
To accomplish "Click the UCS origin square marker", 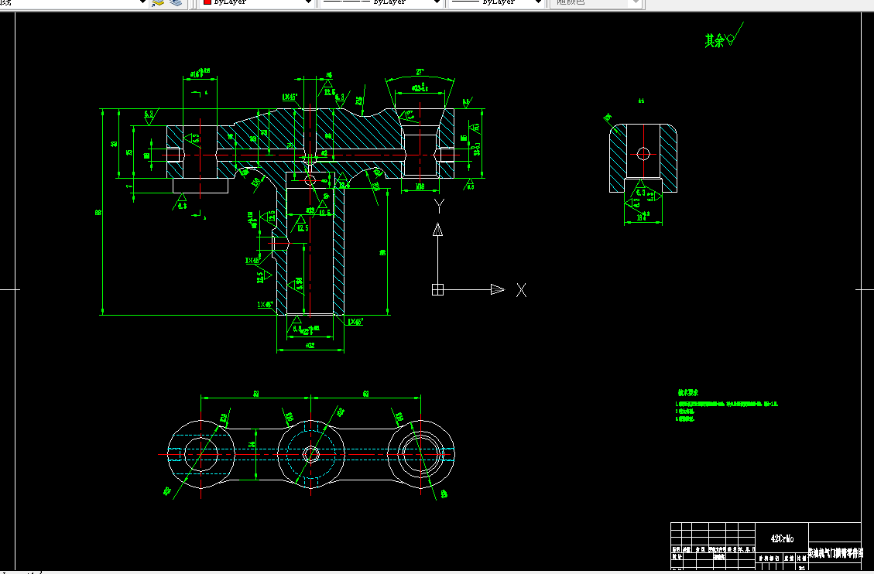I will click(x=437, y=289).
